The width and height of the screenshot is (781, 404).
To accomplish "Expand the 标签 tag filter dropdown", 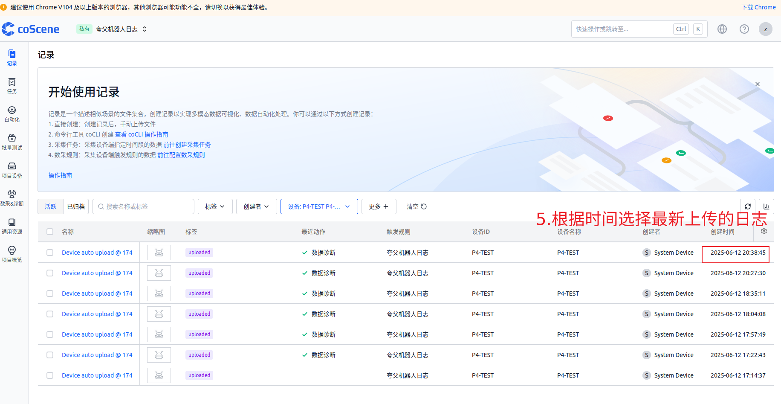I will pos(214,206).
